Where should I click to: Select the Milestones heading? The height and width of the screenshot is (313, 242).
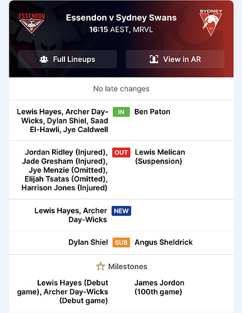click(127, 267)
